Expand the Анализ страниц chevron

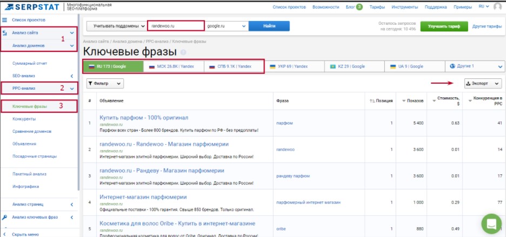[72, 205]
